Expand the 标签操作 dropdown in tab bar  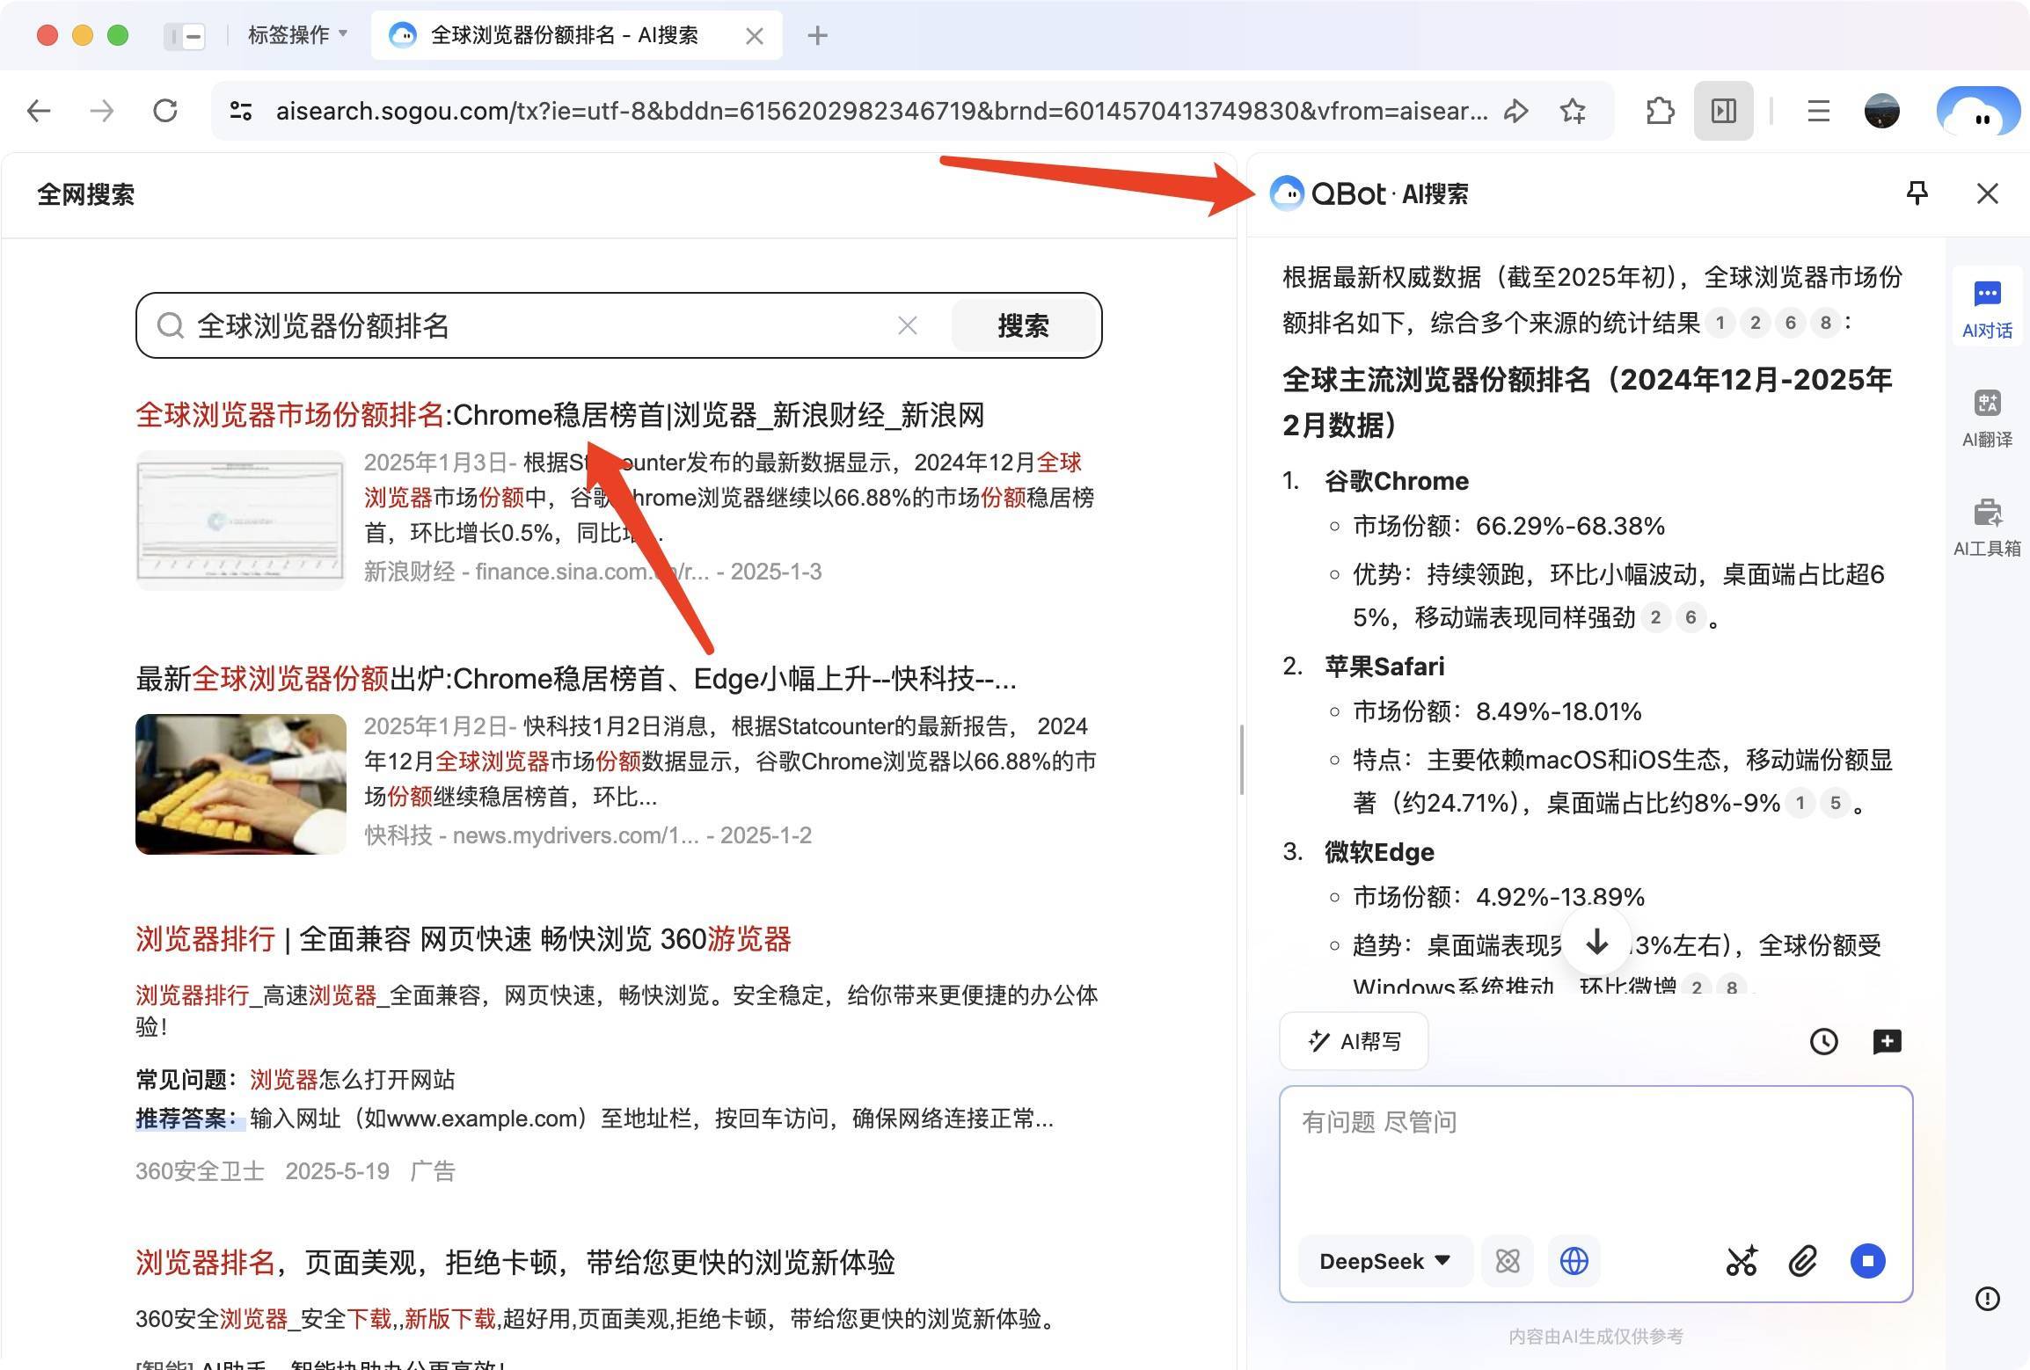(x=297, y=35)
